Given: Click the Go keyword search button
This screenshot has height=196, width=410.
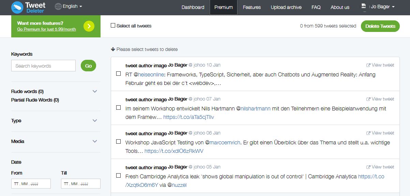Looking at the screenshot, I should (x=88, y=66).
